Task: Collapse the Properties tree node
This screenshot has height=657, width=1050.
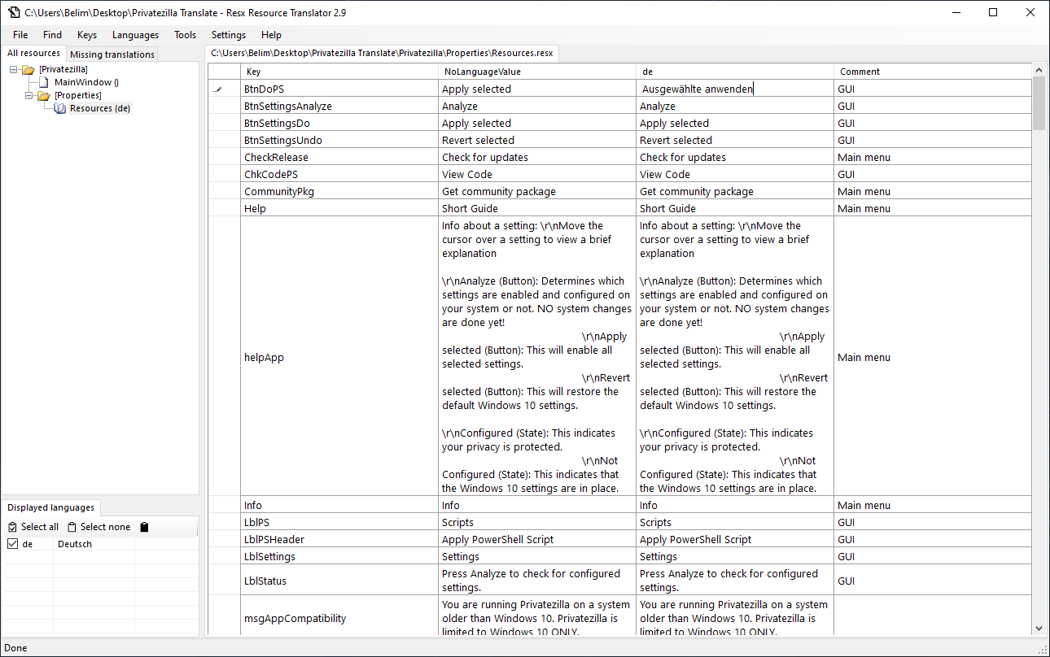Action: (x=29, y=96)
